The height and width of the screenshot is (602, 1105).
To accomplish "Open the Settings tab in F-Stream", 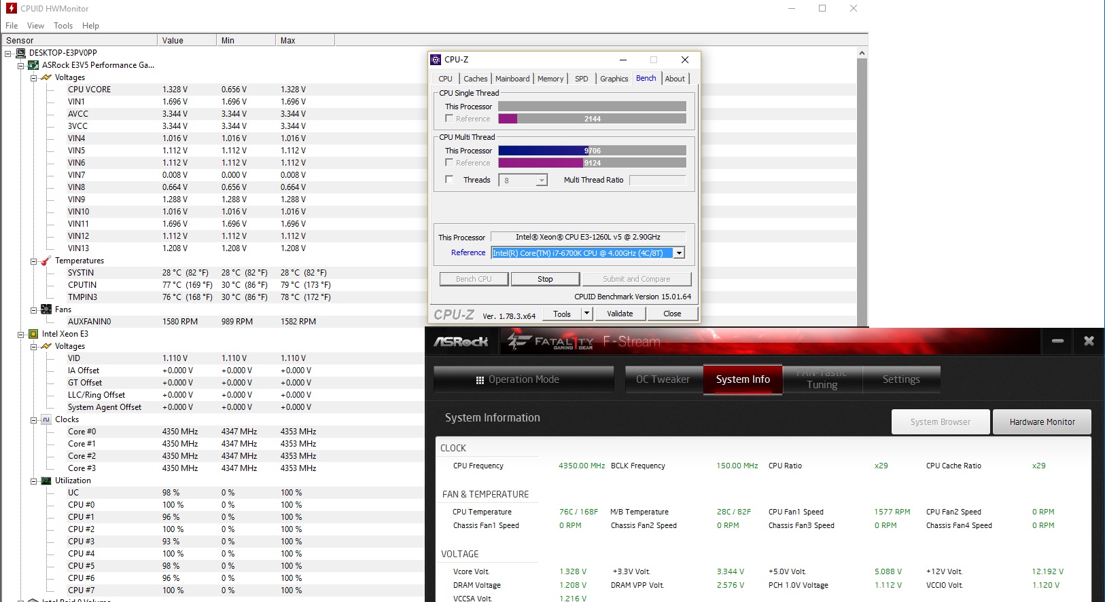I will point(901,379).
